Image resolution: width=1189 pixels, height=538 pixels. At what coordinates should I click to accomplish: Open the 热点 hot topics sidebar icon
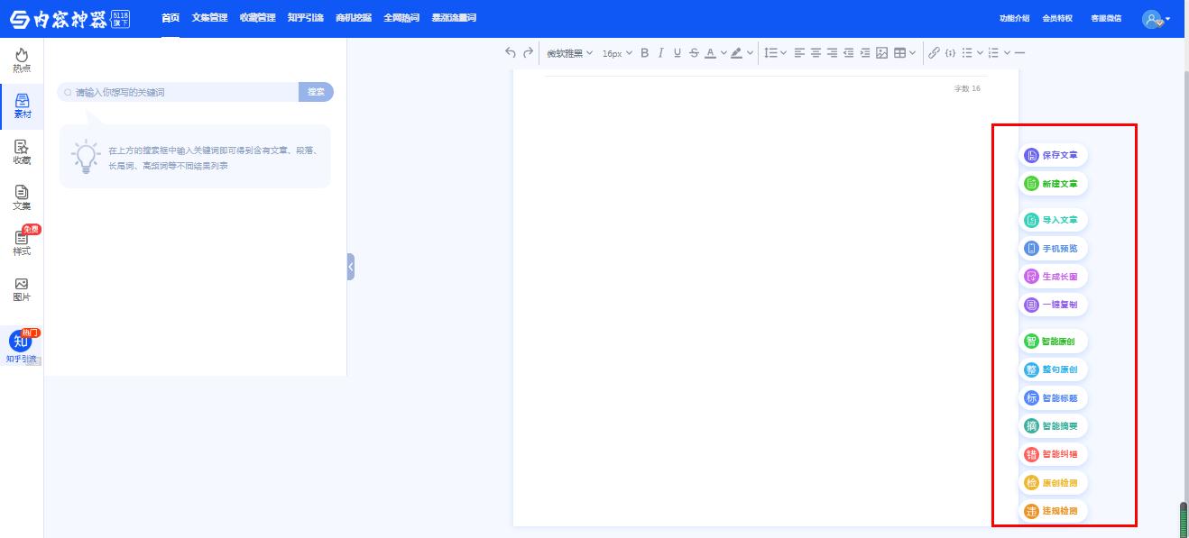[x=22, y=60]
